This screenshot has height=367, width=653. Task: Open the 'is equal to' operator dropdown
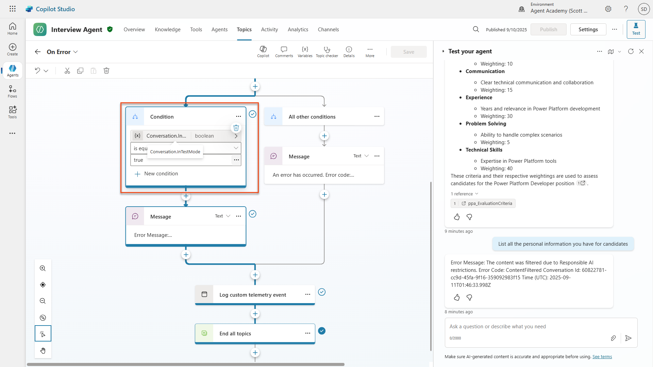[x=235, y=148]
